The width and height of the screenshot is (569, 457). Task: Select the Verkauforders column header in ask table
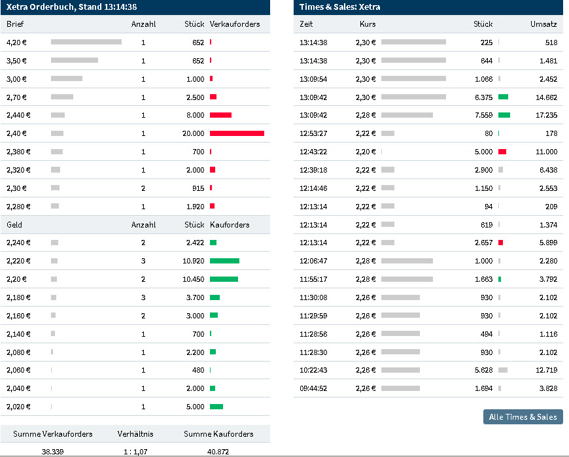point(235,24)
